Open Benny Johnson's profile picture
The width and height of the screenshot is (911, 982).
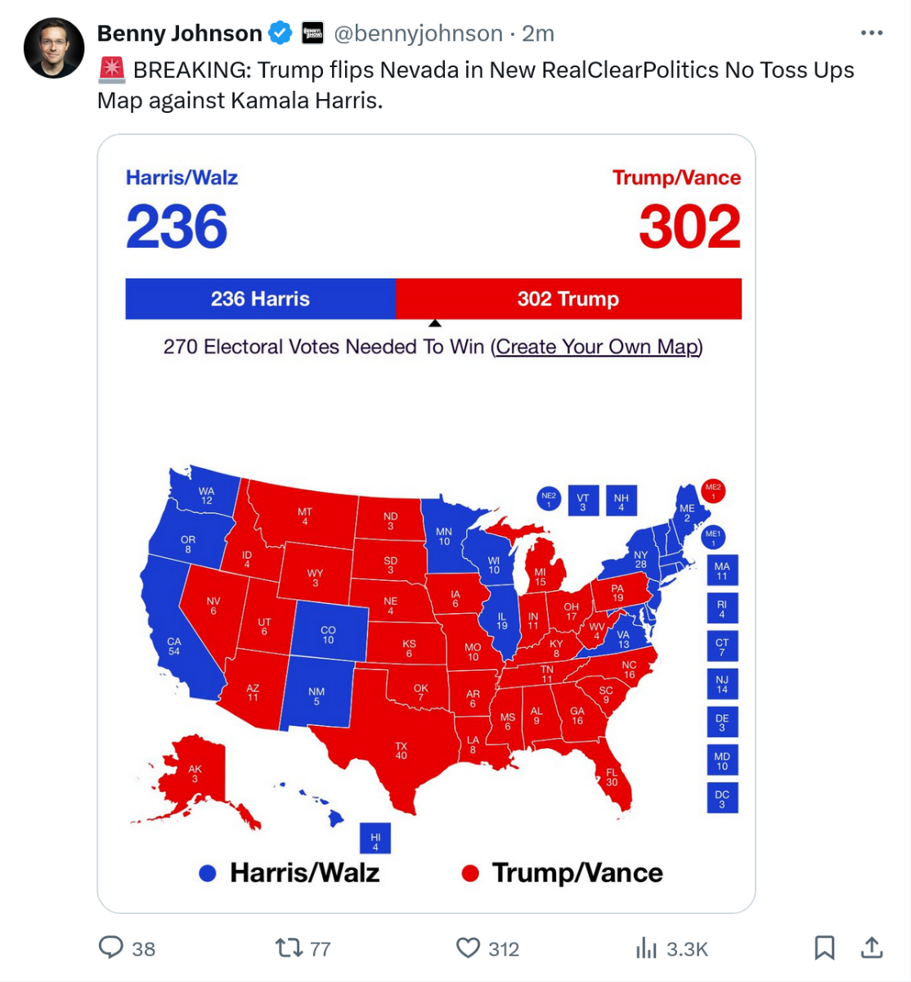(54, 48)
